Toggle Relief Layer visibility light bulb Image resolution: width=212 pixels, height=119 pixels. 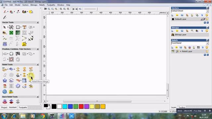pyautogui.click(x=207, y=52)
